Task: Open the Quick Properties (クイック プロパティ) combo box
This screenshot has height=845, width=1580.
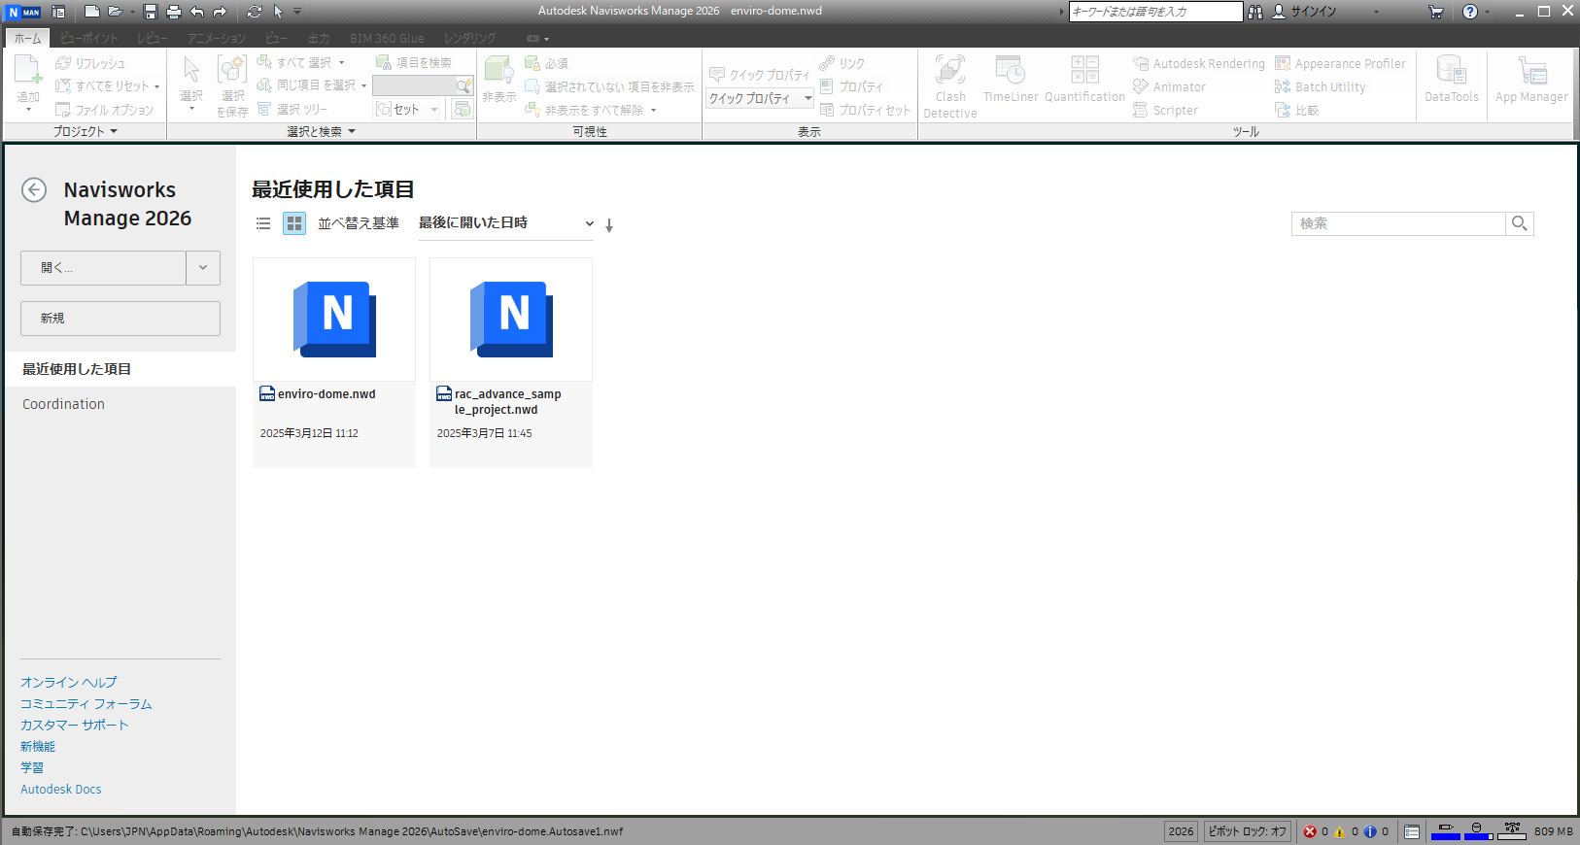Action: tap(760, 98)
